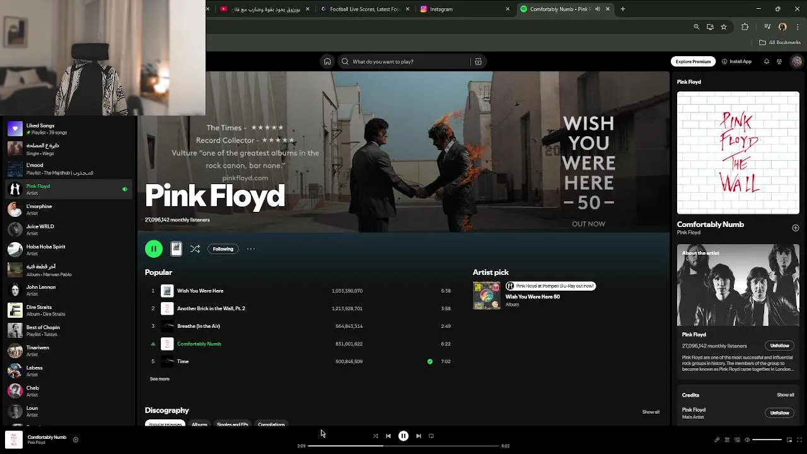This screenshot has height=454, width=807.
Task: Open John Lennon artist in library
Action: point(68,290)
